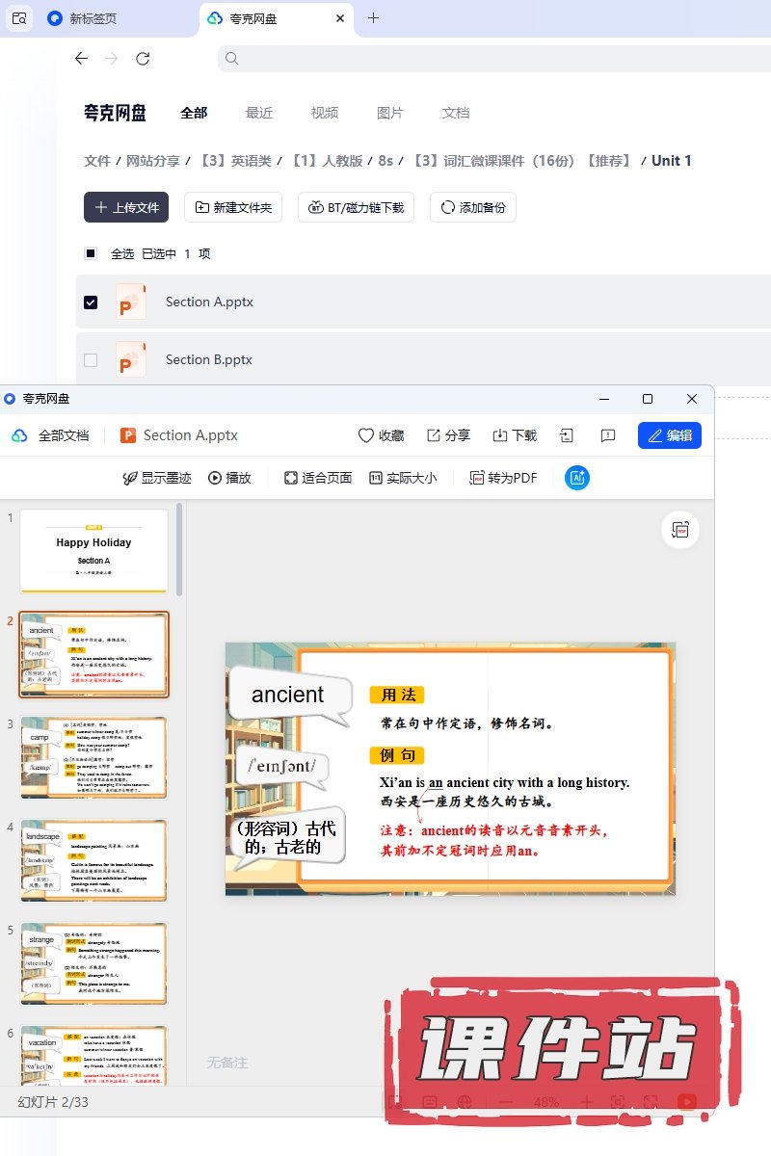Switch to the 图片 tab
Image resolution: width=771 pixels, height=1156 pixels.
tap(389, 113)
